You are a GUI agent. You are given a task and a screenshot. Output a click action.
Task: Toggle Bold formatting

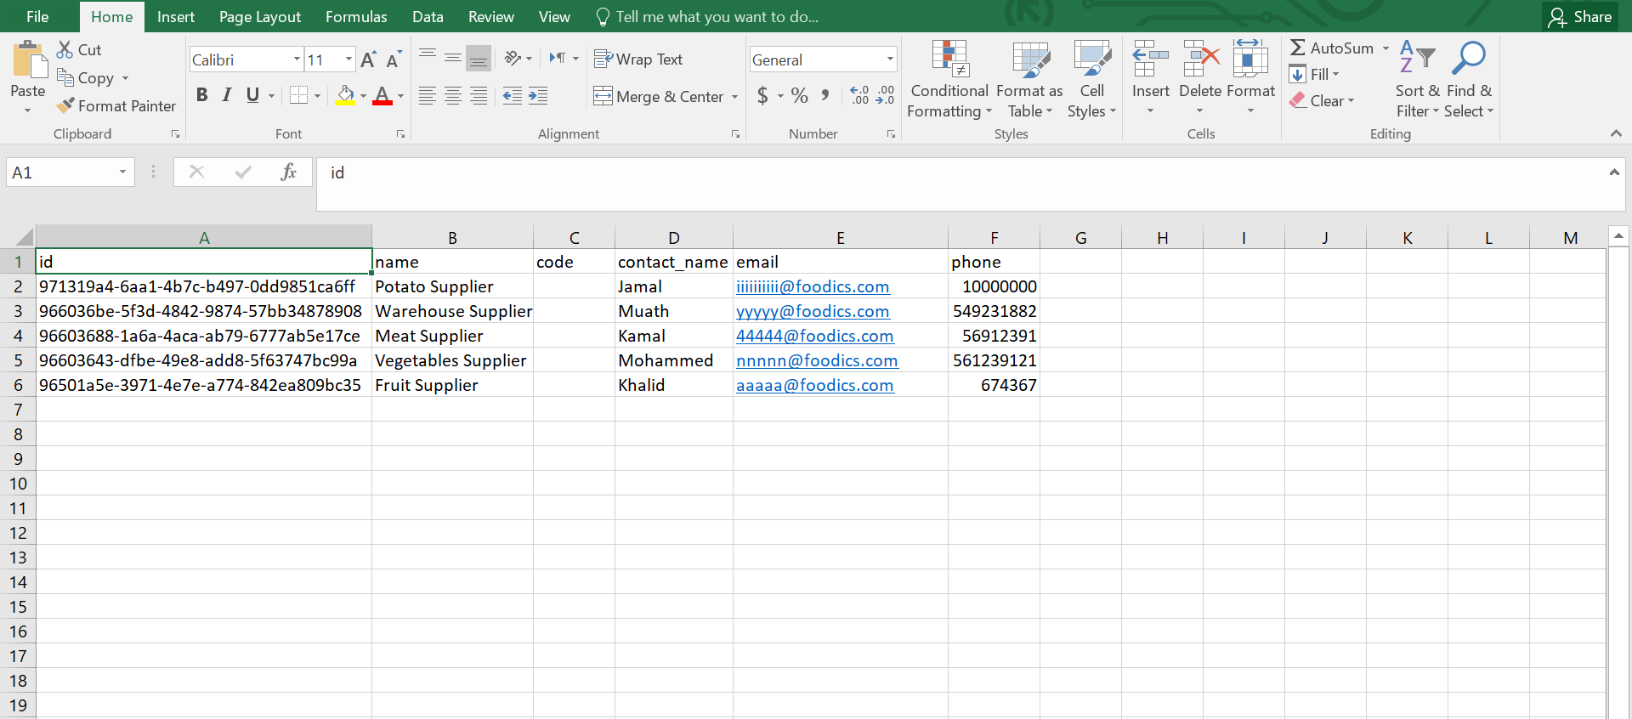(x=201, y=95)
